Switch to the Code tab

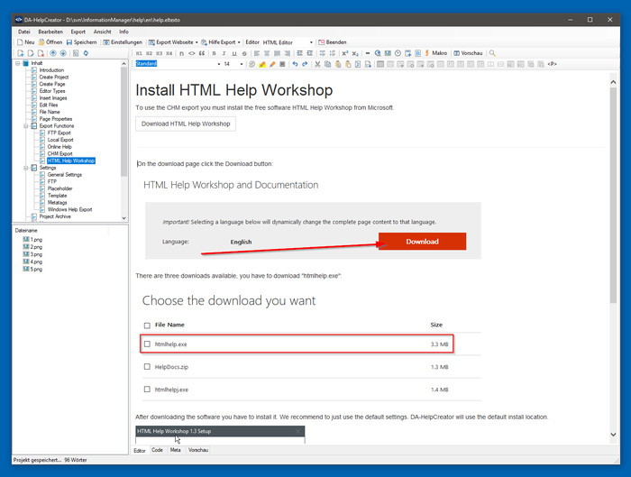[157, 450]
